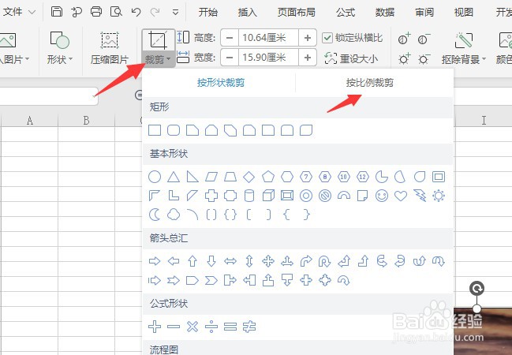Choose multiply sign formula shape
Viewport: 512px width, 355px height.
tap(192, 327)
